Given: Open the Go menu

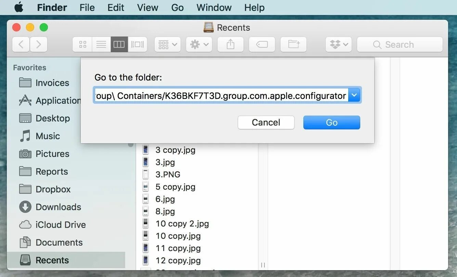Looking at the screenshot, I should 178,8.
